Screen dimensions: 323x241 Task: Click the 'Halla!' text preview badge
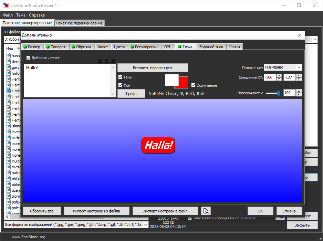[158, 145]
